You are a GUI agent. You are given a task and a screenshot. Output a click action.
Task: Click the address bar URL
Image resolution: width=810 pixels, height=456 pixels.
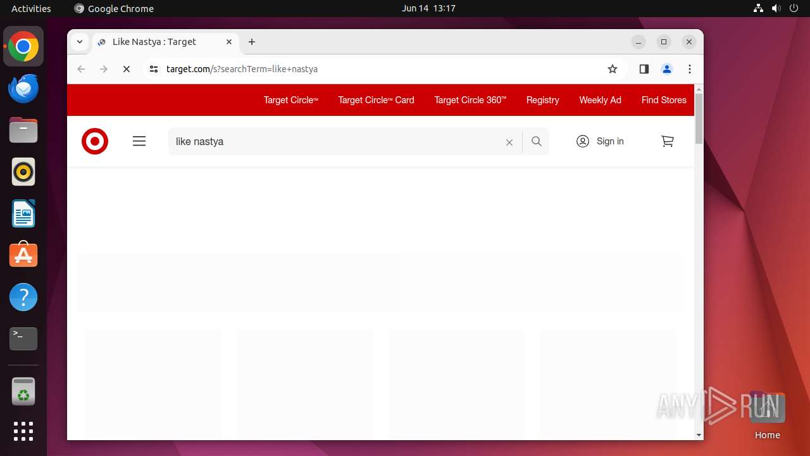coord(242,69)
